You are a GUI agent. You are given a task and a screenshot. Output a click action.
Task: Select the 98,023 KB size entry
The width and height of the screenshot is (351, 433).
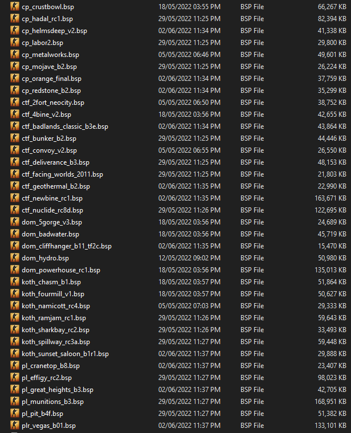pos(332,378)
